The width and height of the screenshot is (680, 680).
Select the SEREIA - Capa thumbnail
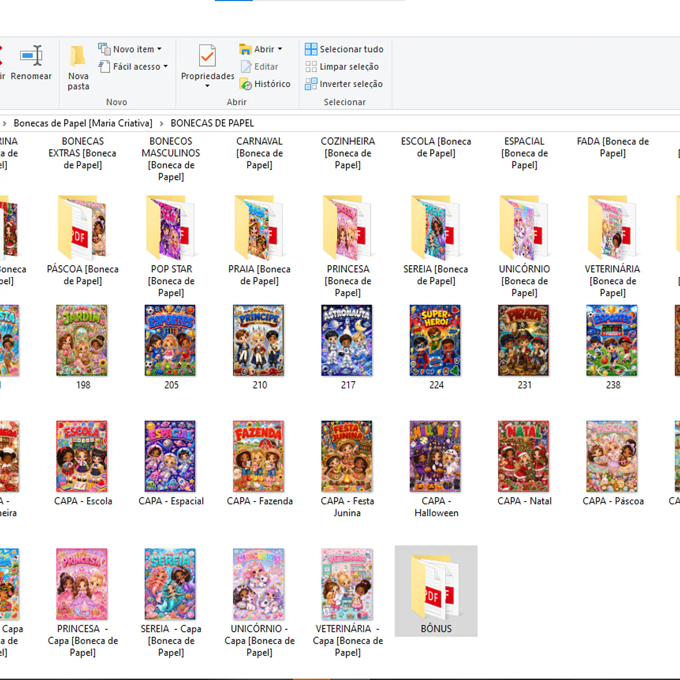tap(170, 584)
